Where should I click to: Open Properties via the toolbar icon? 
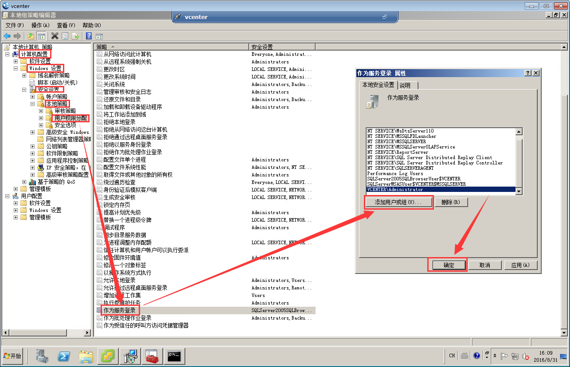65,36
